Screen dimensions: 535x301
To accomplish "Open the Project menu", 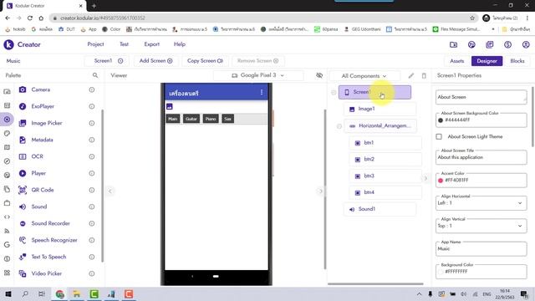I will click(95, 44).
